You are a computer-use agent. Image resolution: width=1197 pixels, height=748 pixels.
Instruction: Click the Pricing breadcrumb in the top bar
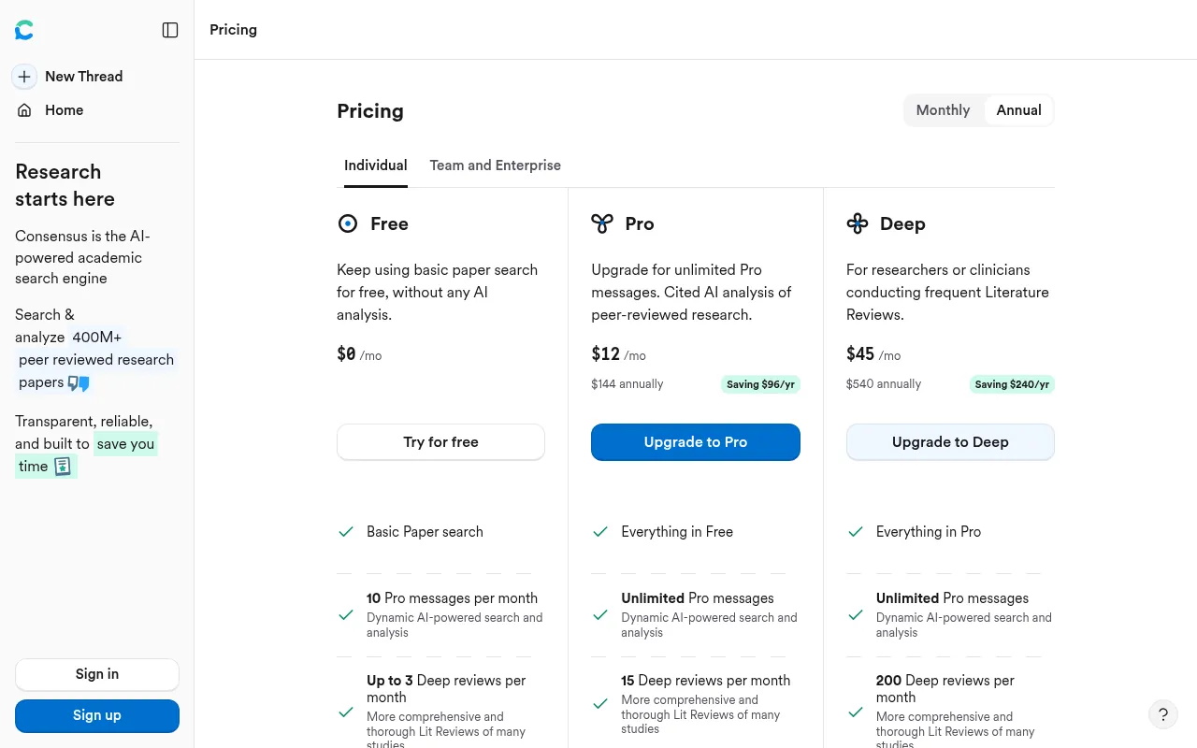pyautogui.click(x=233, y=30)
